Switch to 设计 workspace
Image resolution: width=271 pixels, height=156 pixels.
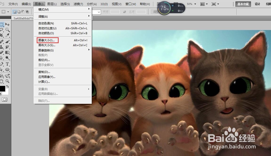[257, 4]
